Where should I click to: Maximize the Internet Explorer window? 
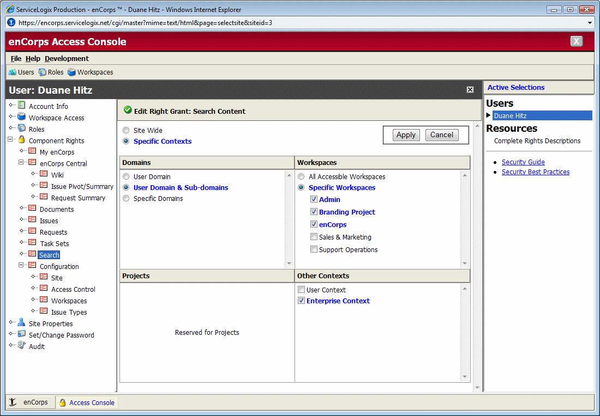[x=570, y=9]
